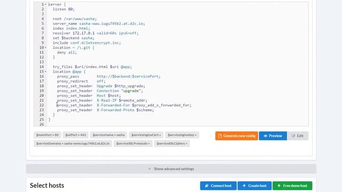Click the plus icon on Free demo host

pyautogui.click(x=279, y=186)
